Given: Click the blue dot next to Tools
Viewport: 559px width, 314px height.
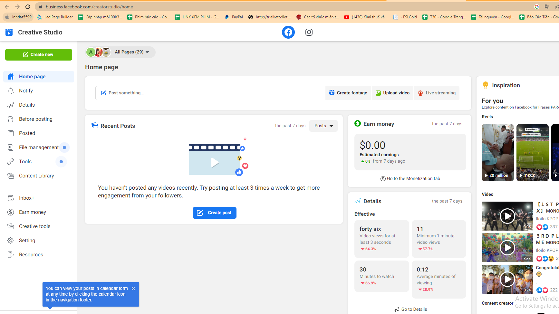Looking at the screenshot, I should point(61,162).
